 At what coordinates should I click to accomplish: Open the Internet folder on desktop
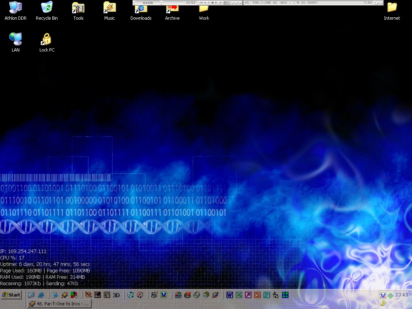coord(392,8)
